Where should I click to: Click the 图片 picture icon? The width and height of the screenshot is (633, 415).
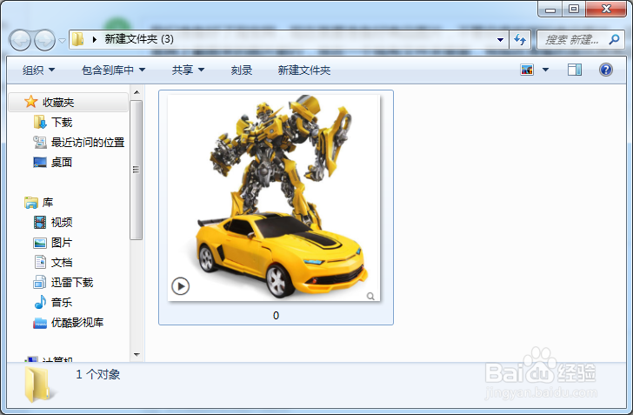(x=40, y=243)
